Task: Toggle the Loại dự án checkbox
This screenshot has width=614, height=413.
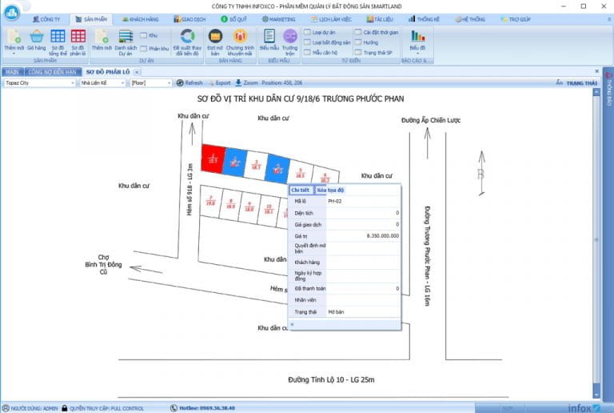Action: [308, 32]
